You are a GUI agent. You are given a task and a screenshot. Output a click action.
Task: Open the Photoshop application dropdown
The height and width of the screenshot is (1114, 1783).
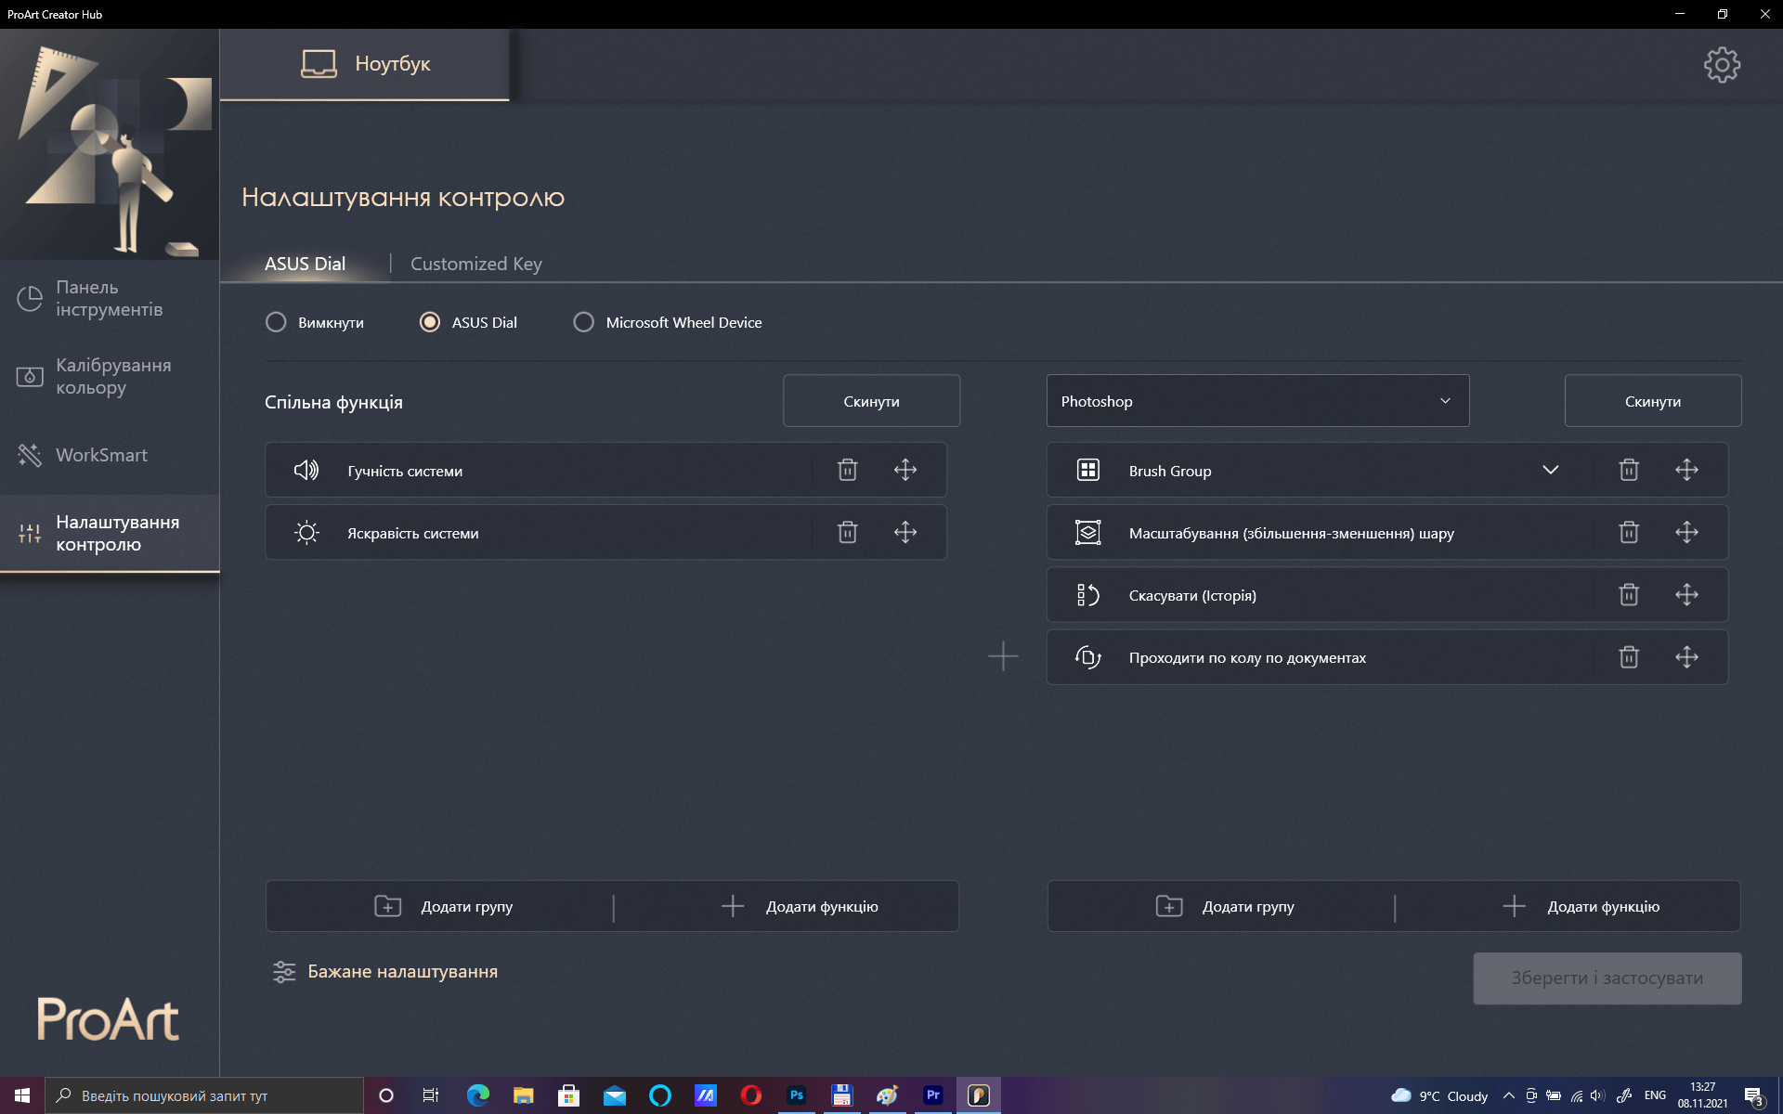click(x=1257, y=401)
